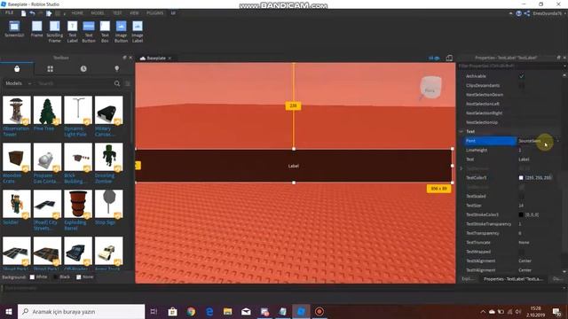The width and height of the screenshot is (568, 319).
Task: Open Windows Start menu
Action: [8, 311]
